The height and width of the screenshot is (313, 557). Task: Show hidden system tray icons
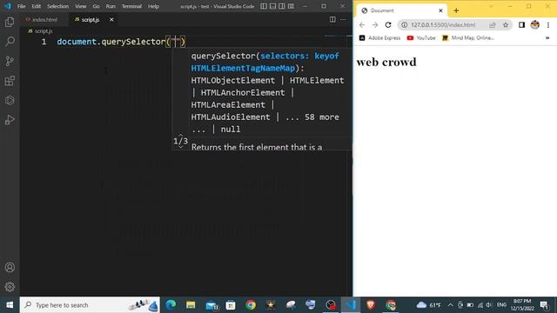451,305
